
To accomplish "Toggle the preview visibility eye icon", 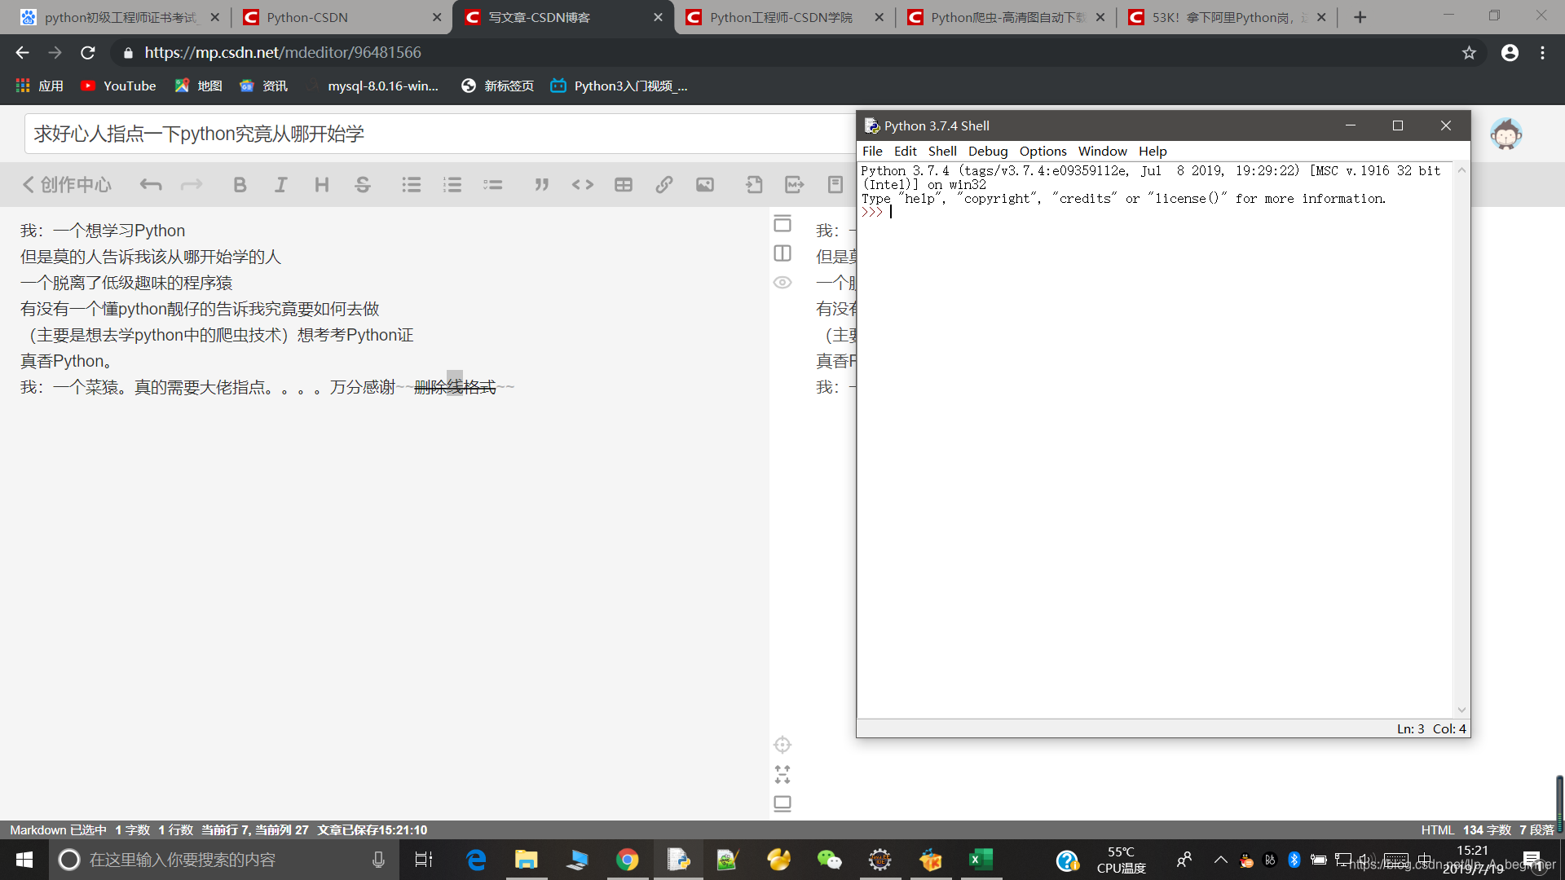I will [782, 283].
